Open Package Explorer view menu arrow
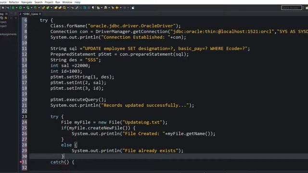This screenshot has height=173, width=308. [16, 18]
